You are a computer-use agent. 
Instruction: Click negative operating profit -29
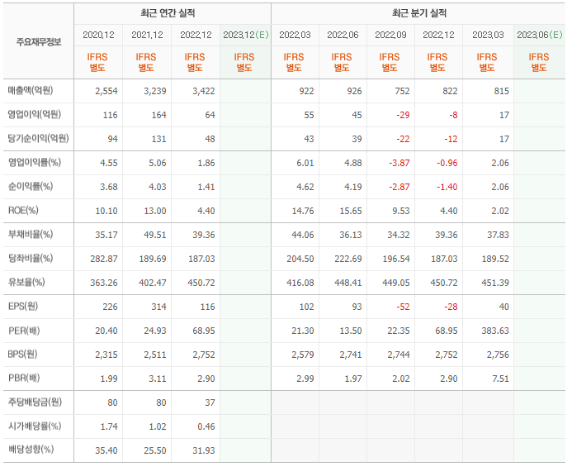pyautogui.click(x=403, y=115)
